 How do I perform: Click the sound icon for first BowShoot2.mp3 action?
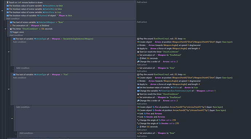click(138, 39)
